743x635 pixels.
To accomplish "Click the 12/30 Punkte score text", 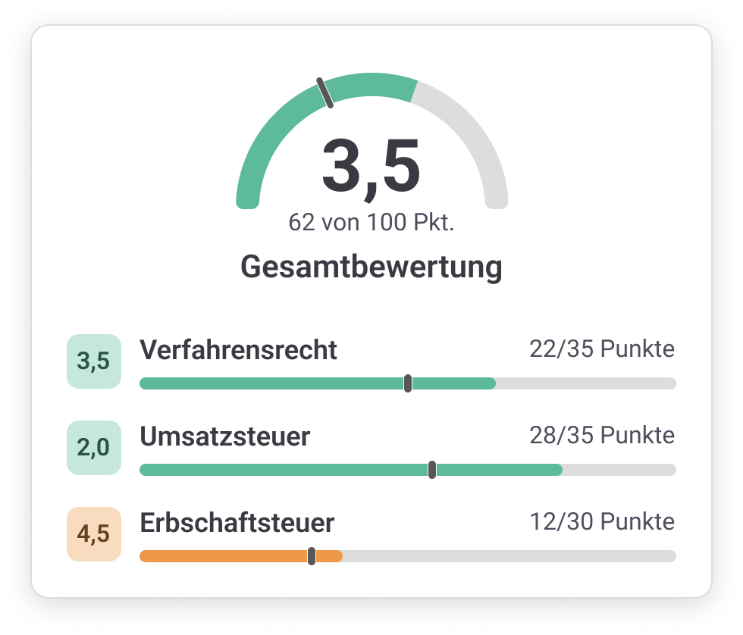I will point(602,522).
